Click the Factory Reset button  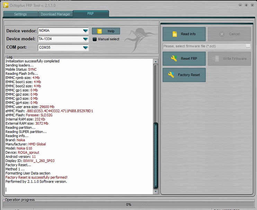[x=184, y=75]
